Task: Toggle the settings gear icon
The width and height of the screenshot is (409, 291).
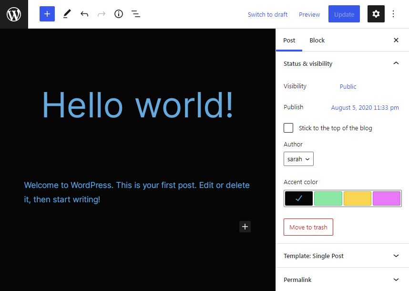Action: click(x=376, y=14)
